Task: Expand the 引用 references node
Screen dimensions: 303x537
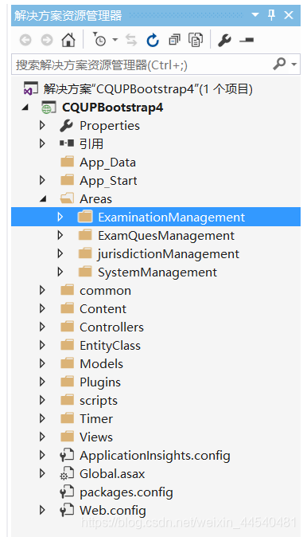Action: (x=42, y=144)
